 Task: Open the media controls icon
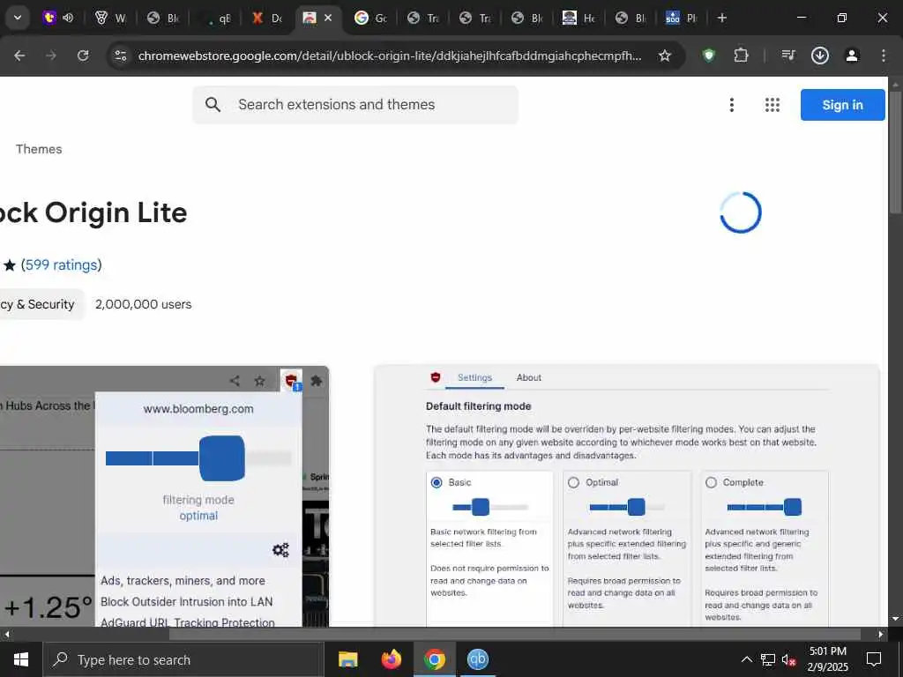coord(788,56)
